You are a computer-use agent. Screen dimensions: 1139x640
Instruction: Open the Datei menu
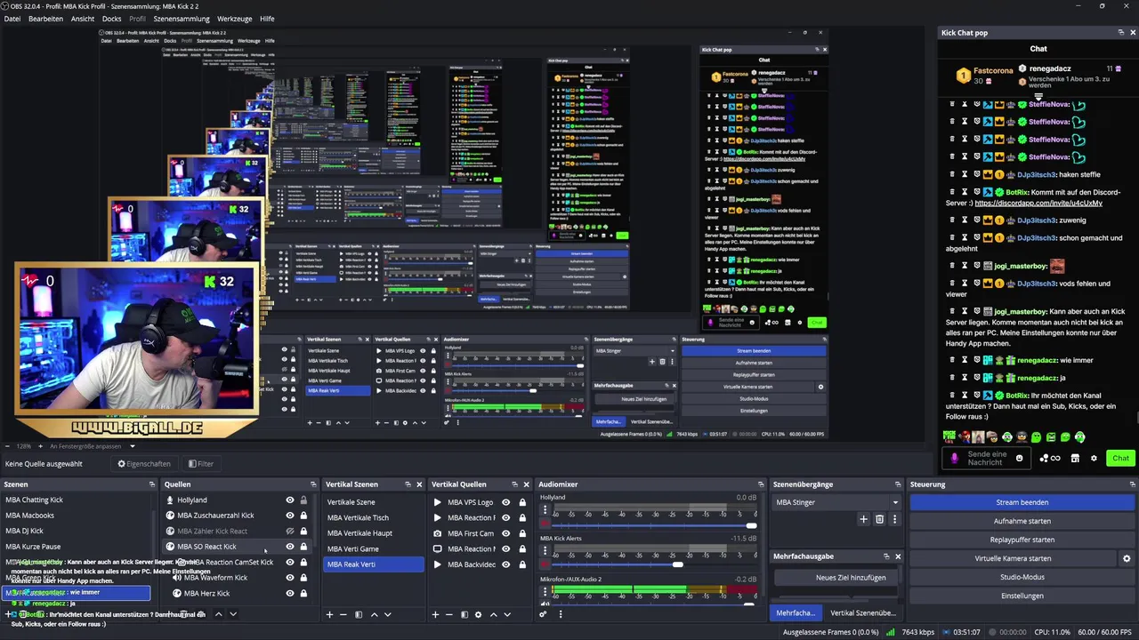(12, 19)
